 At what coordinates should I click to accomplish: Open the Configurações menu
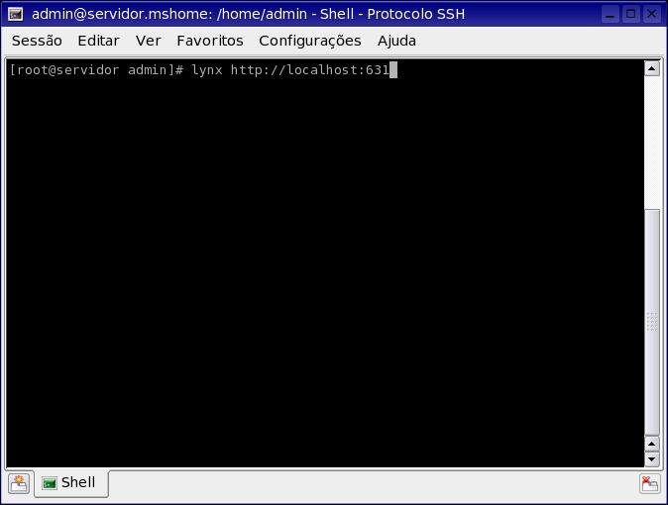click(309, 41)
